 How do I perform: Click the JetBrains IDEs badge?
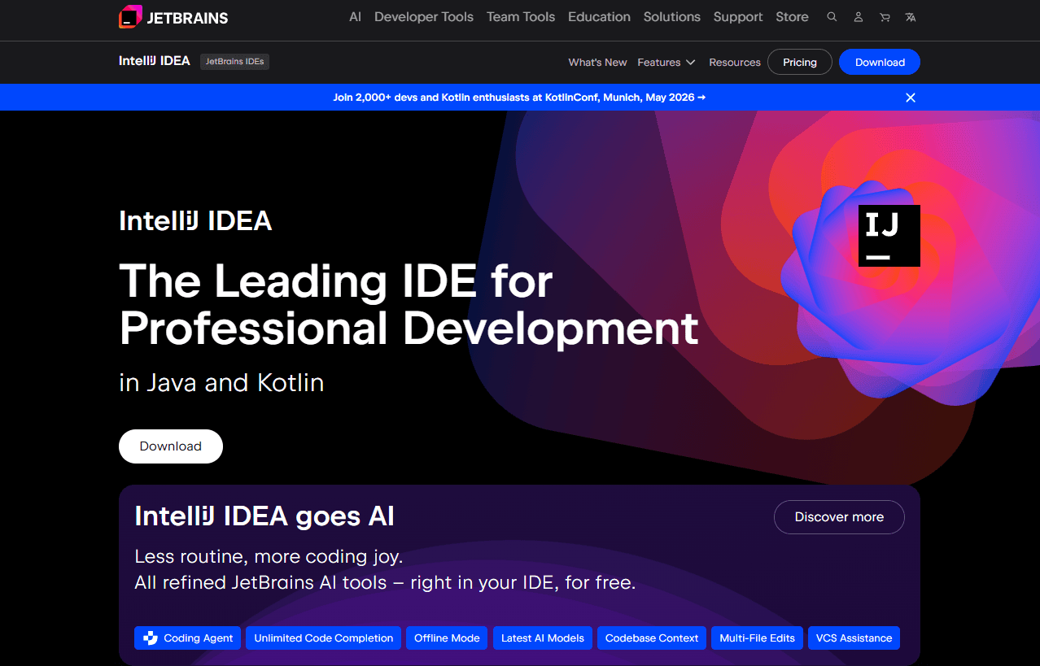[x=234, y=62]
